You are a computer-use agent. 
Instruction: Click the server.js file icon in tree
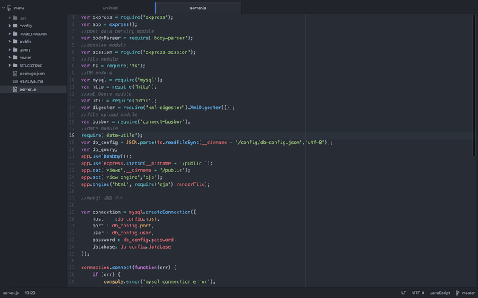click(15, 89)
